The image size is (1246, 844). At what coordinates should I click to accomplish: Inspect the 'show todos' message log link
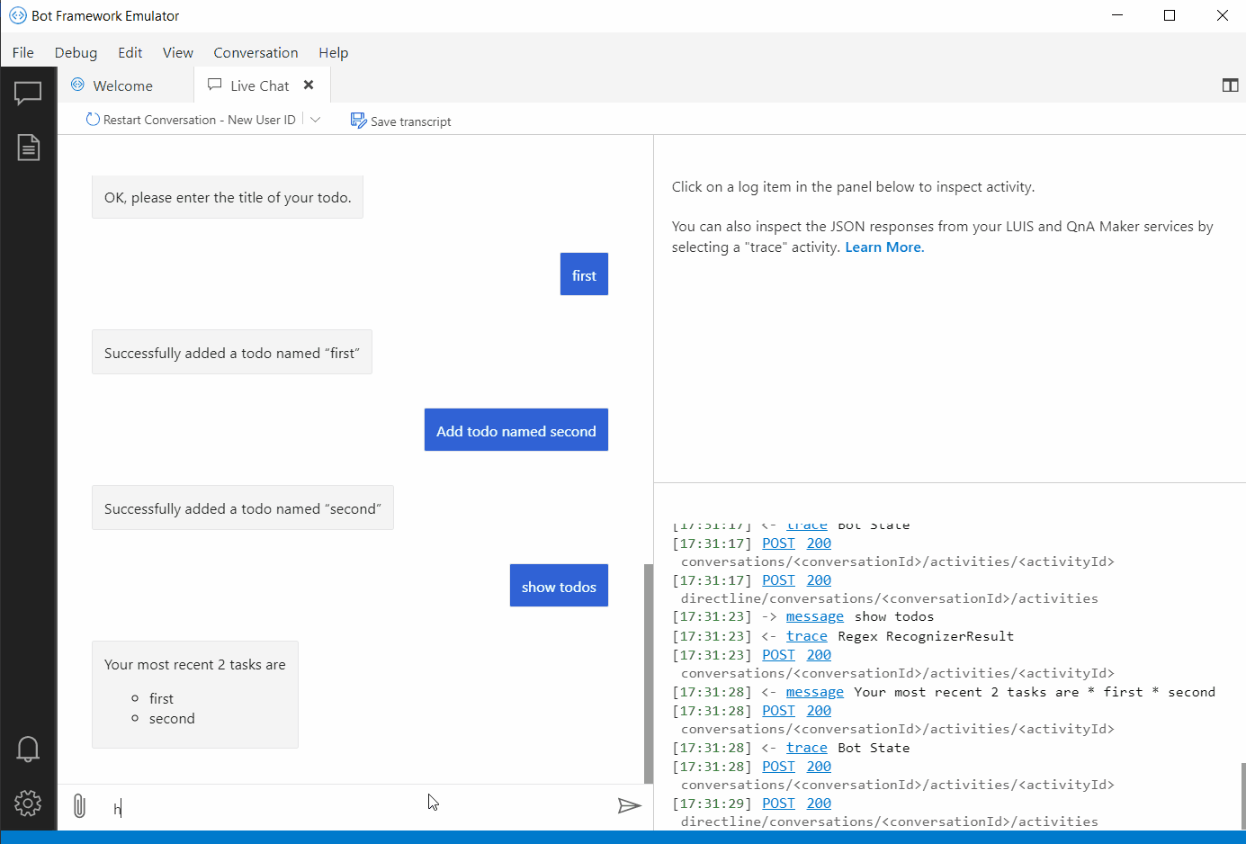(815, 616)
